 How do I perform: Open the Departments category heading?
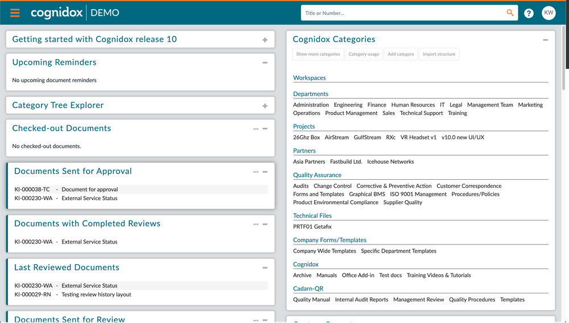[311, 94]
